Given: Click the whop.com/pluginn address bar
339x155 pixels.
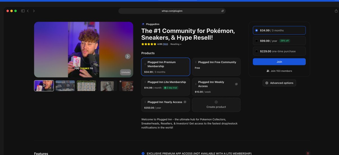Looking at the screenshot, I should pos(172,11).
